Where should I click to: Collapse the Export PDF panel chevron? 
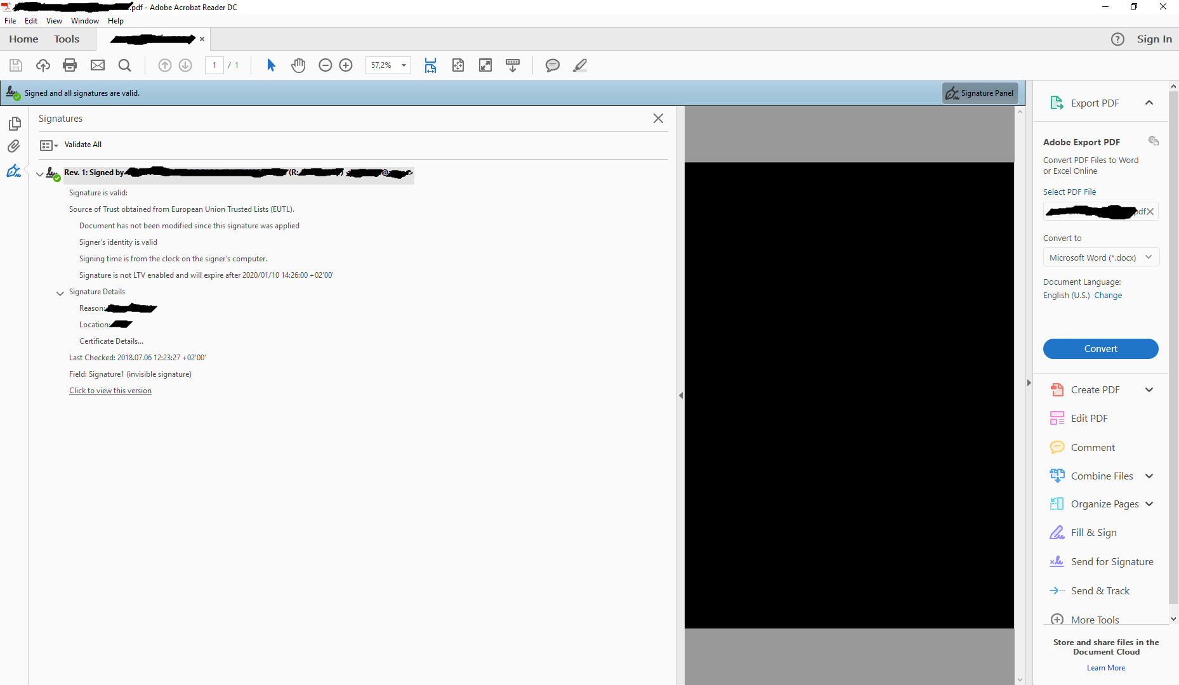(1149, 103)
